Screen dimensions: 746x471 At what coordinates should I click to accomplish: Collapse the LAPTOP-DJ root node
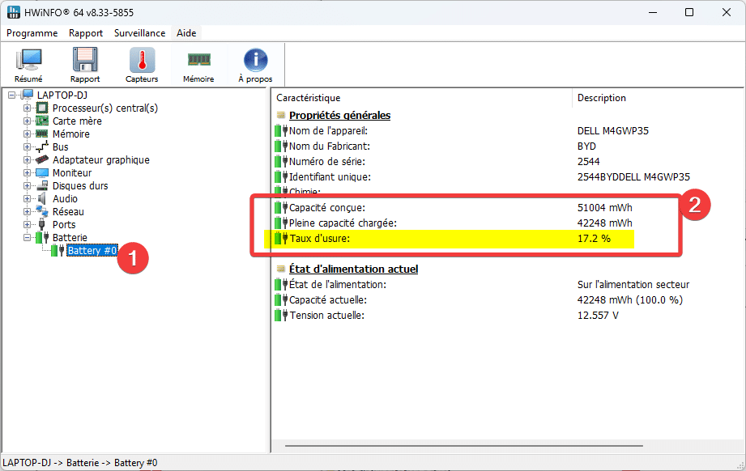point(11,95)
